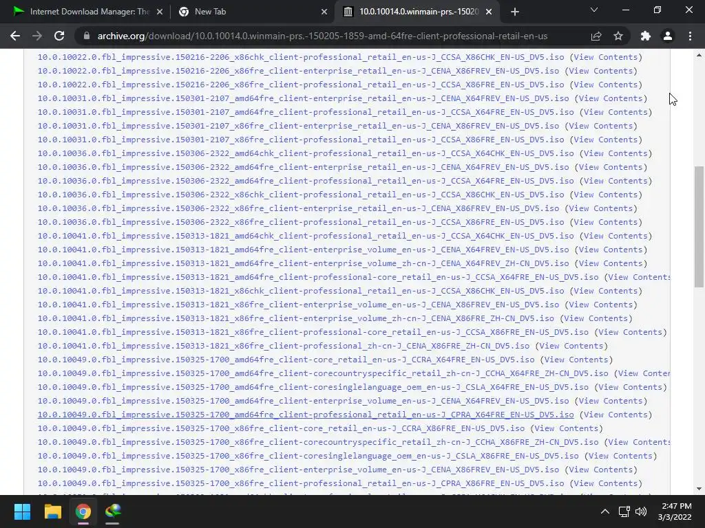Close the Internet Download Manager tab

pos(160,12)
